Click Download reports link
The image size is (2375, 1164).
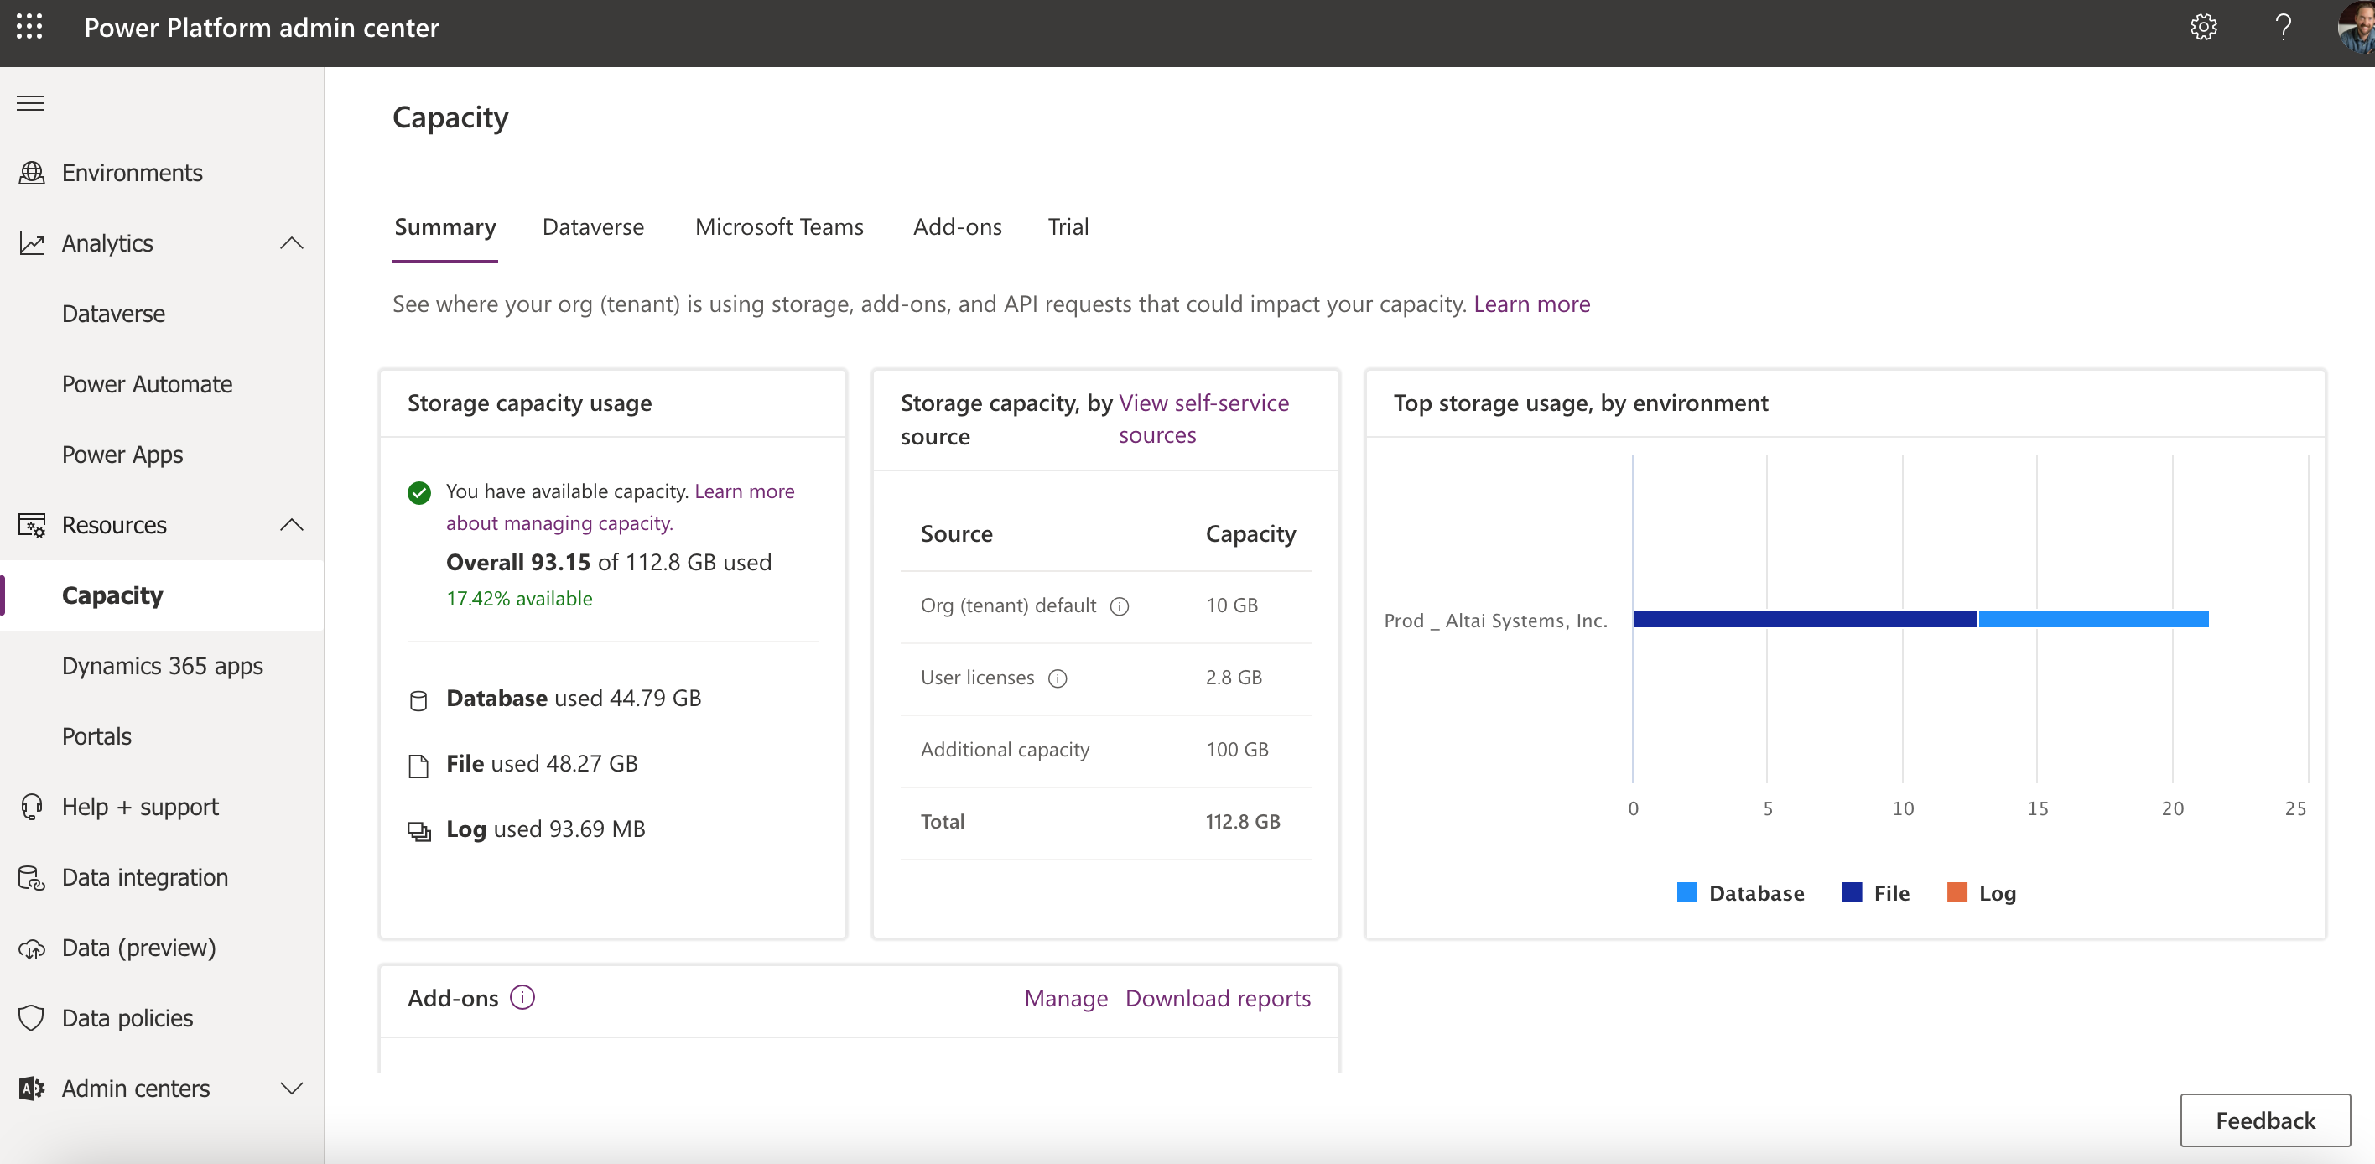[1218, 998]
